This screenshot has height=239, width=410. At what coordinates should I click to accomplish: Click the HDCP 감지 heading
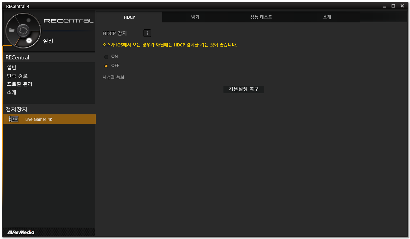114,33
